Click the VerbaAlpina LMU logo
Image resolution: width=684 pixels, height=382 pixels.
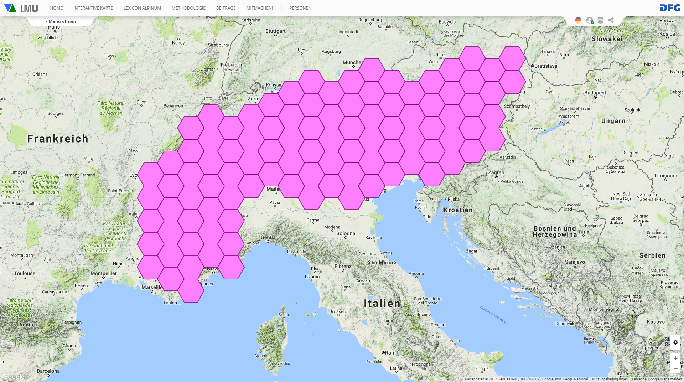tap(21, 8)
